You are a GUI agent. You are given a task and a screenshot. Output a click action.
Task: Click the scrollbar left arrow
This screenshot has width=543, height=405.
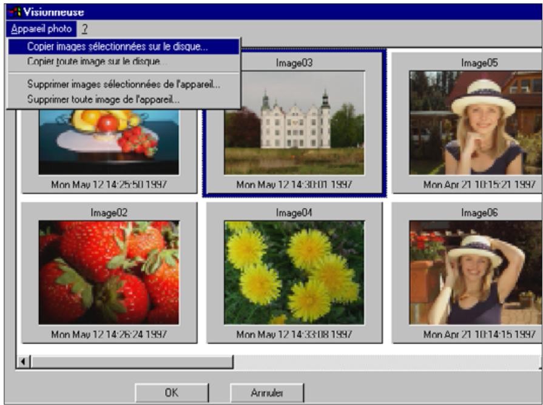(23, 362)
